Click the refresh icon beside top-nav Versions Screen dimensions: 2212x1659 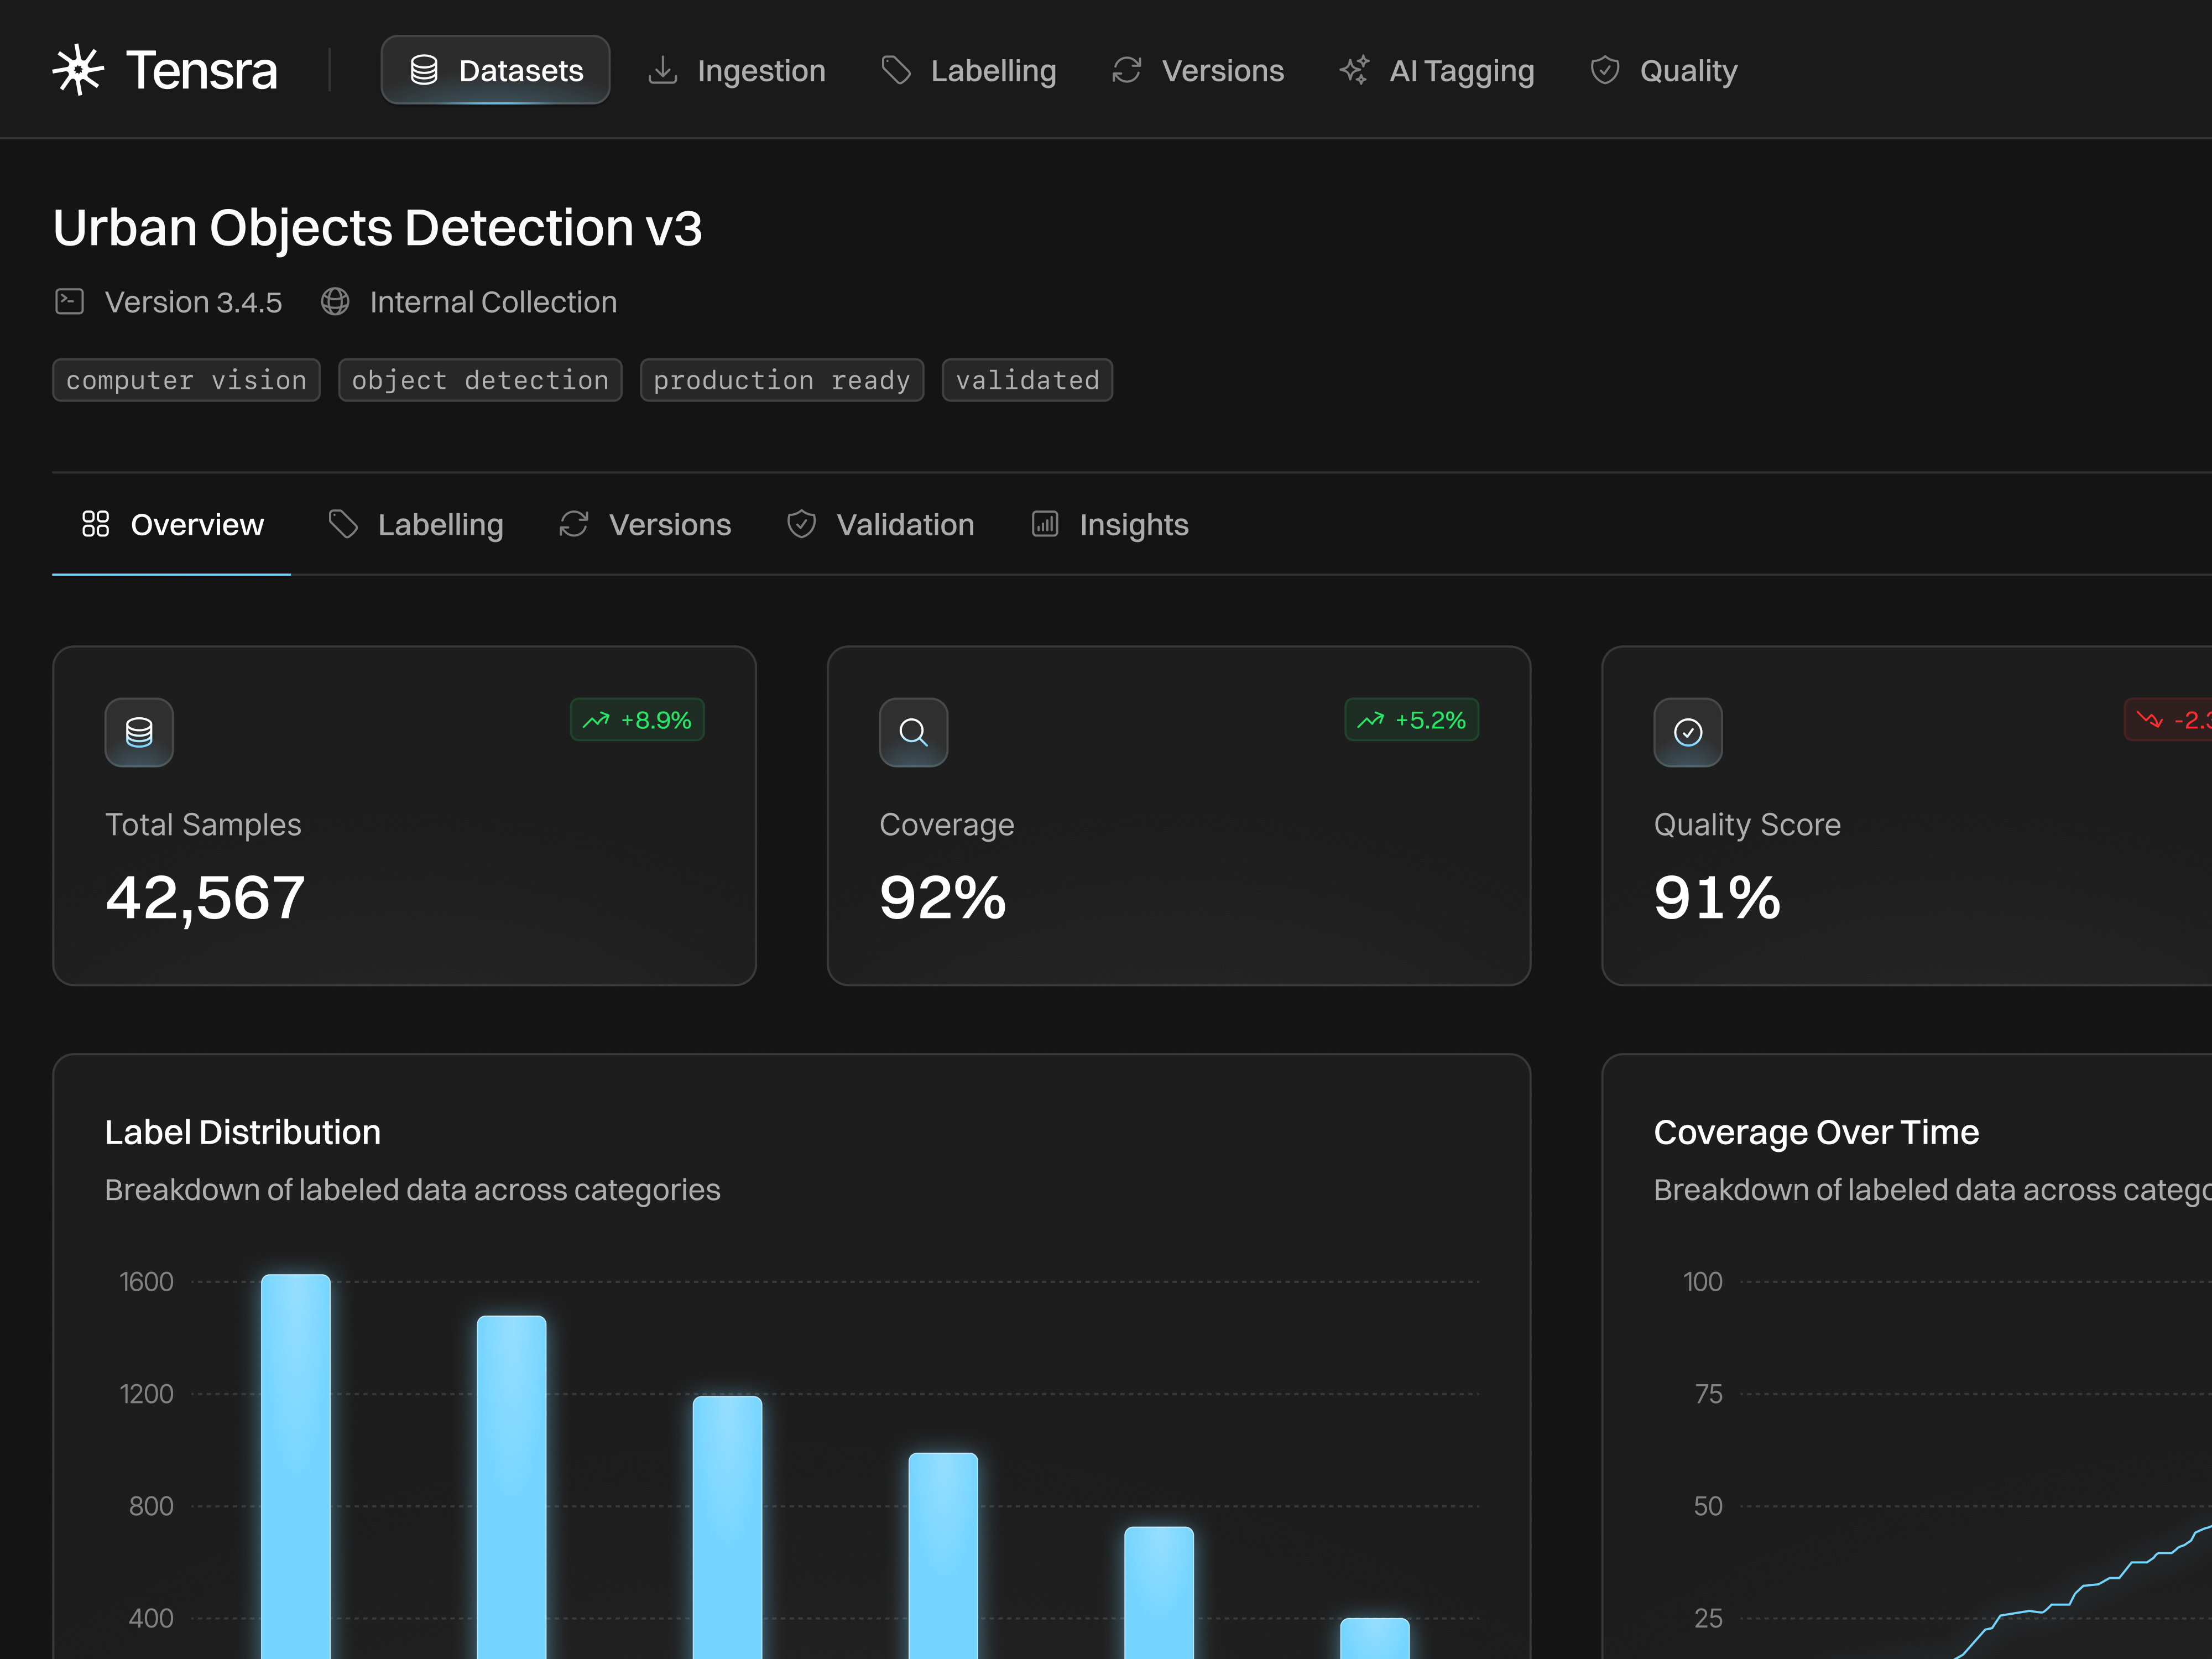[1127, 70]
